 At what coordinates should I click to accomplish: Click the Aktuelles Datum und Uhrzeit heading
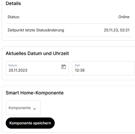tap(37, 53)
